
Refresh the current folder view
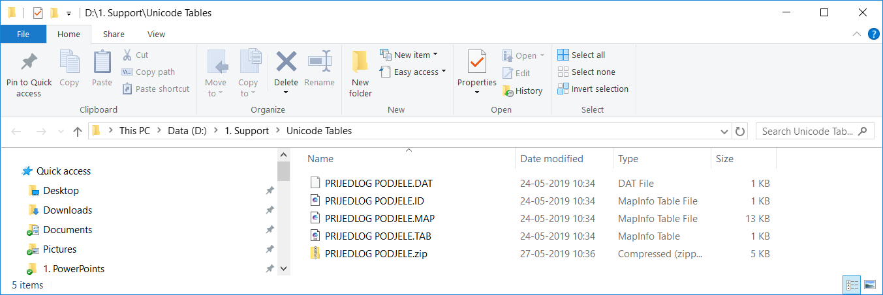(x=740, y=132)
